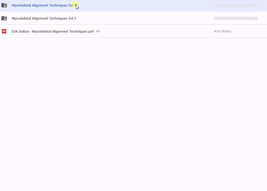The height and width of the screenshot is (191, 267).
Task: Click the shared people icon beside the PDF name
Action: [98, 31]
